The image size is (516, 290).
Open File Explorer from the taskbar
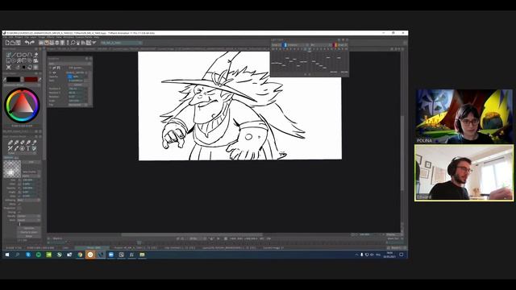[142, 255]
